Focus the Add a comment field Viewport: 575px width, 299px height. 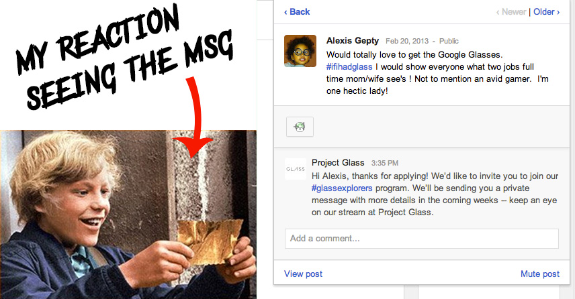[422, 239]
